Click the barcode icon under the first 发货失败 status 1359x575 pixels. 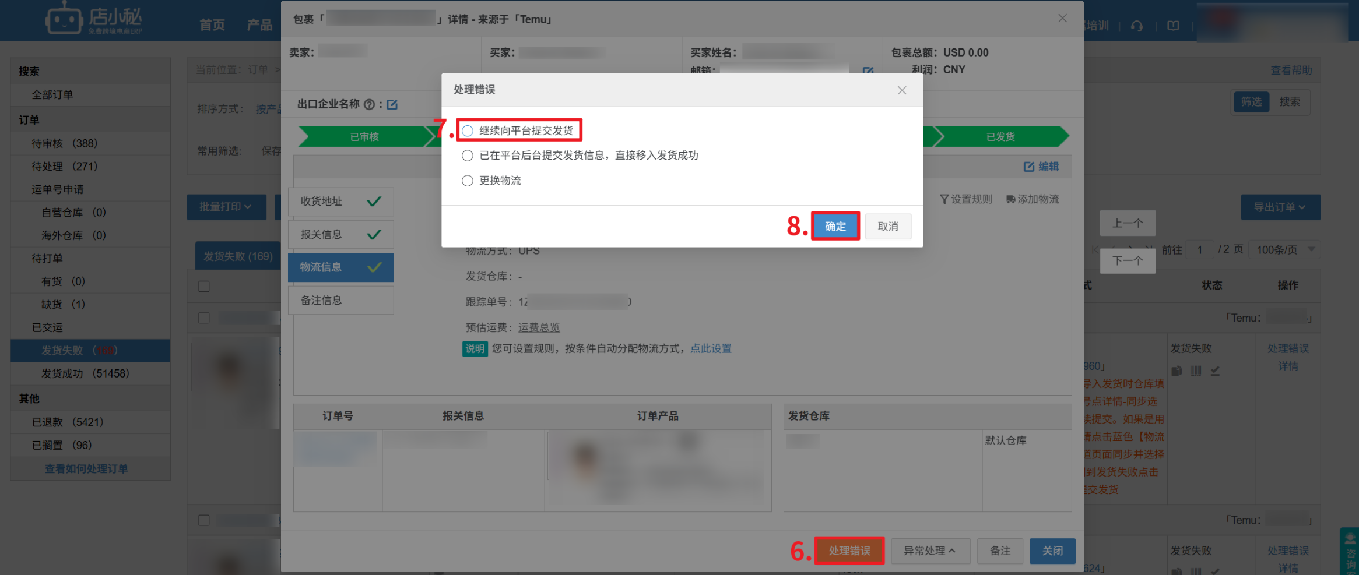[1196, 371]
